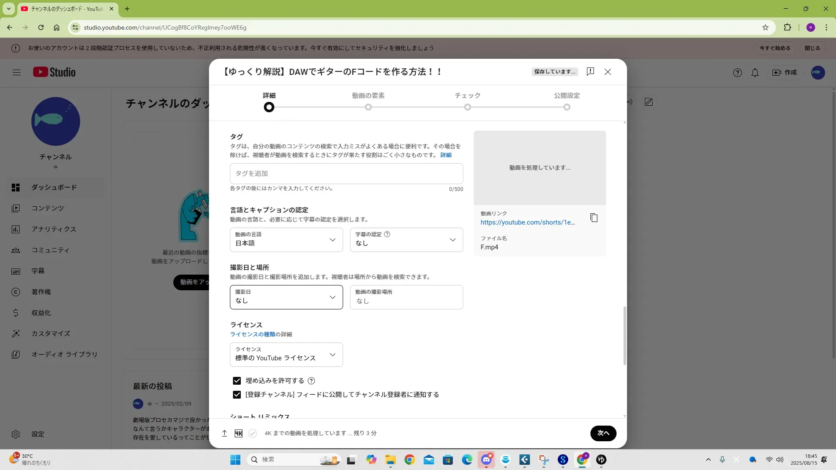Screen dimensions: 836x470
Task: Click the タグを追加 input field
Action: pos(346,174)
